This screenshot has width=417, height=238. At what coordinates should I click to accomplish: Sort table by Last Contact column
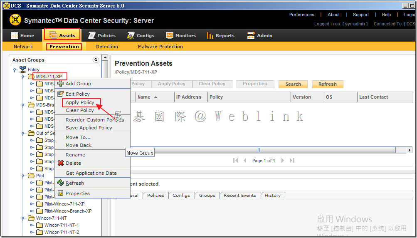click(385, 97)
